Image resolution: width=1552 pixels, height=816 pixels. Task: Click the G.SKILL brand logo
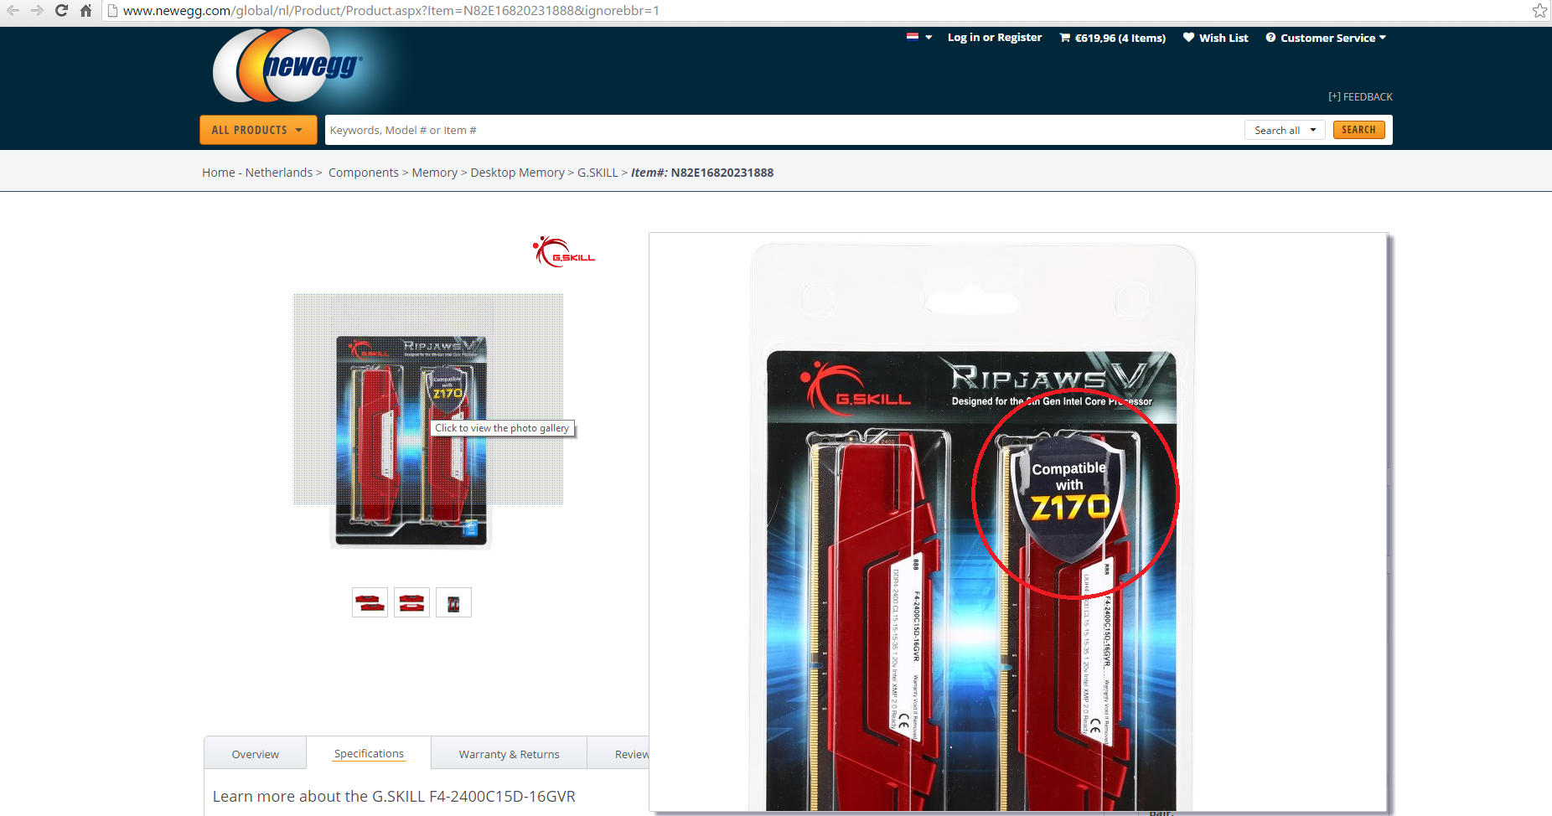pos(563,251)
